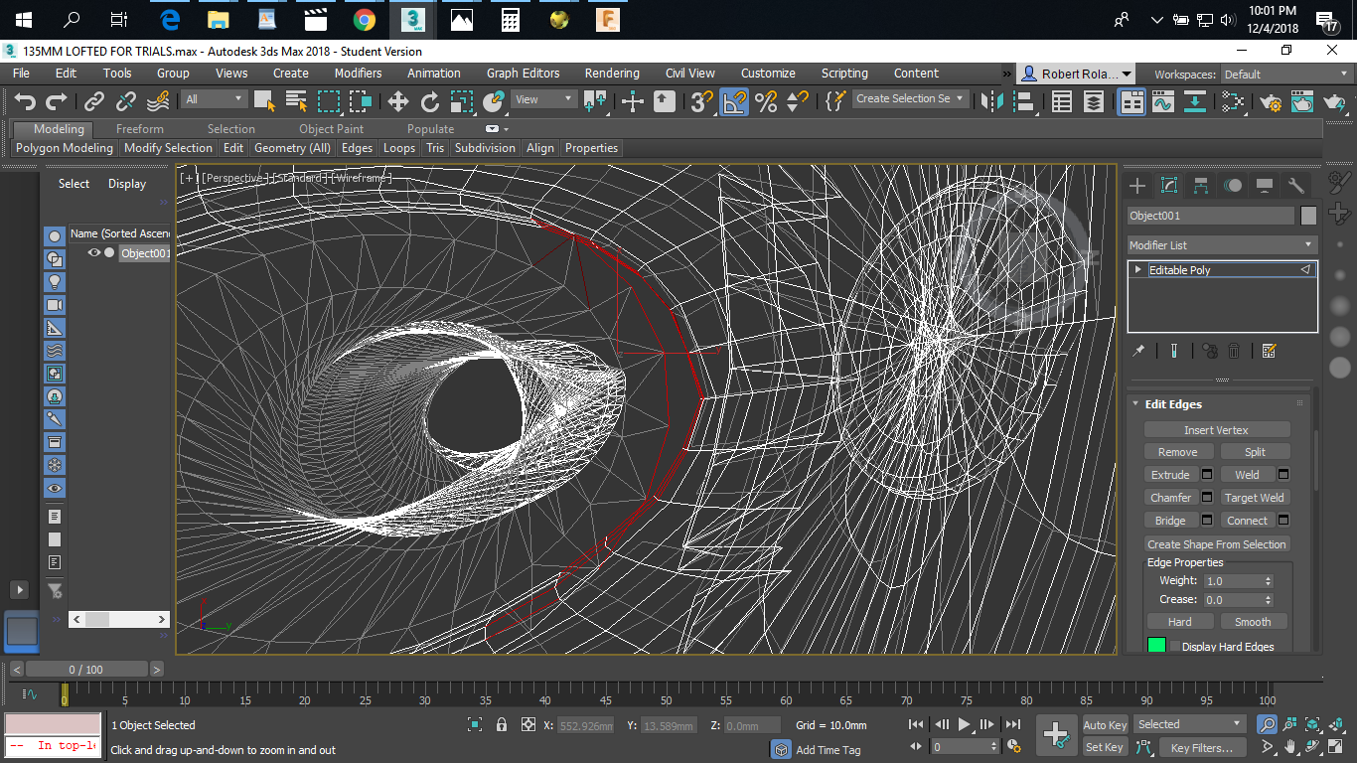Open the Time Configuration dialog

click(x=1014, y=746)
